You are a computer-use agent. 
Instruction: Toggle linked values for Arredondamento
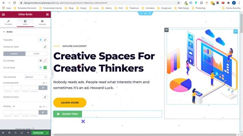(43, 88)
